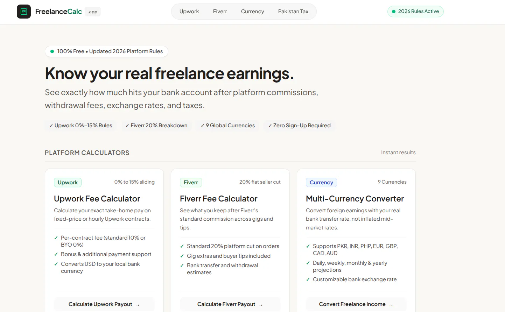Image resolution: width=505 pixels, height=312 pixels.
Task: Click the FreelanceCalc calculator logo icon
Action: [24, 12]
